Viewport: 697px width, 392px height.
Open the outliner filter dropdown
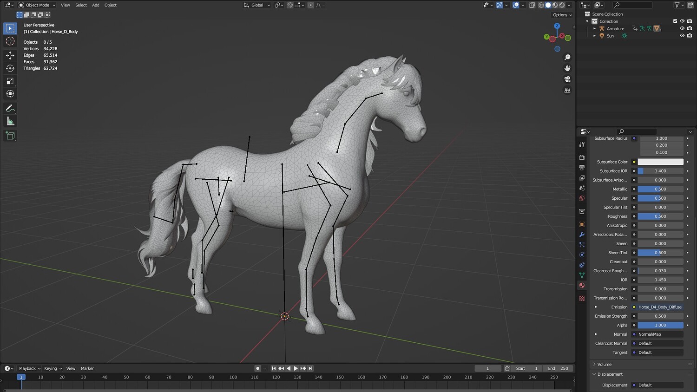[x=678, y=5]
